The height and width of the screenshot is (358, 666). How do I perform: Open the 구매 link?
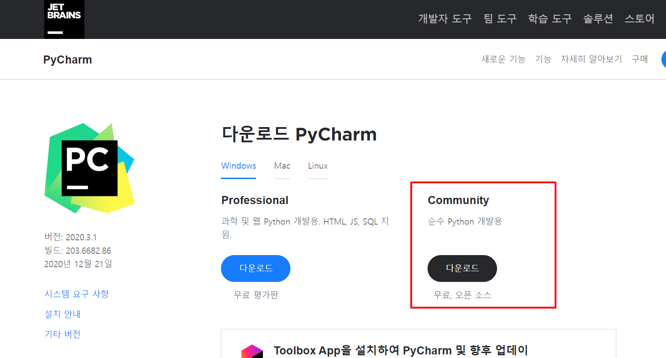click(640, 59)
